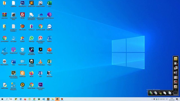The width and height of the screenshot is (180, 101).
Task: Open the Photoshop desktop shortcut
Action: tap(22, 4)
